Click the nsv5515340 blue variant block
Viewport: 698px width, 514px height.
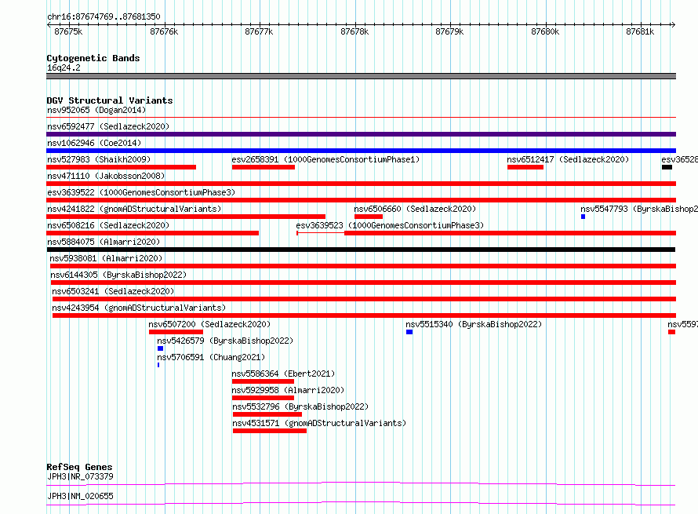click(x=409, y=332)
